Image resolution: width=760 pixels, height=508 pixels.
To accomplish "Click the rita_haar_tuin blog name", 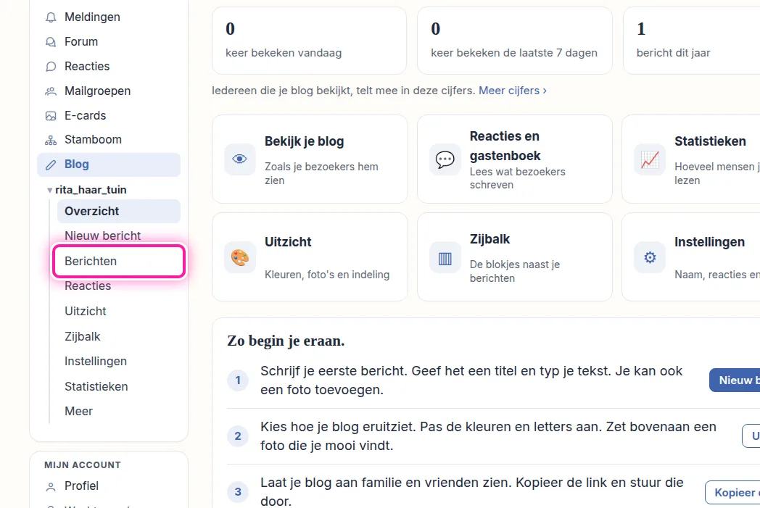I will coord(91,190).
